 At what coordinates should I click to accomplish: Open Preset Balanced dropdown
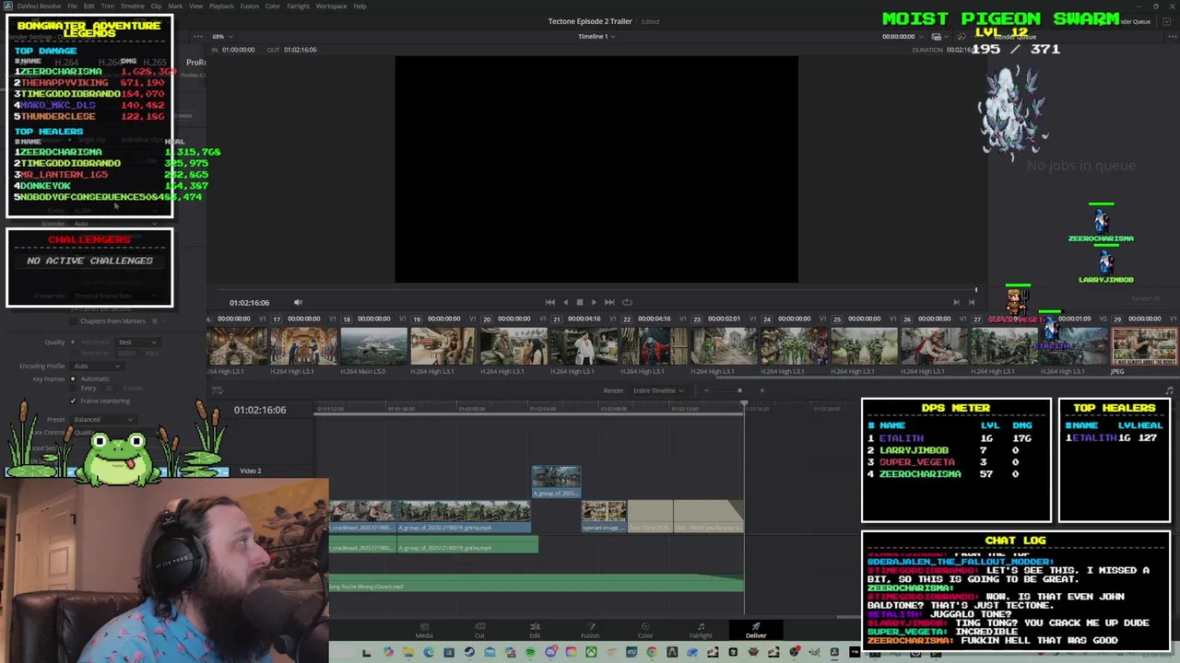[103, 419]
